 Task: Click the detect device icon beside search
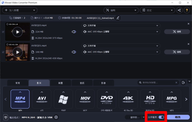pos(183,83)
